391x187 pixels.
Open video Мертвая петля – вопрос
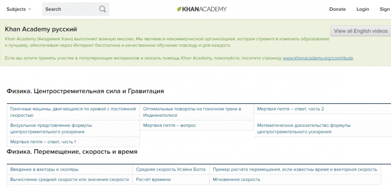pyautogui.click(x=170, y=125)
